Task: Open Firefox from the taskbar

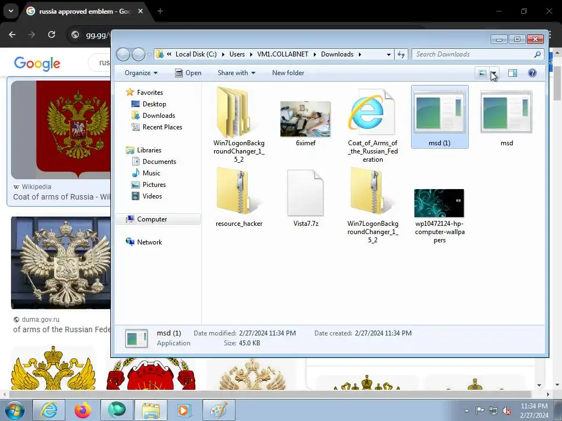Action: (x=83, y=410)
